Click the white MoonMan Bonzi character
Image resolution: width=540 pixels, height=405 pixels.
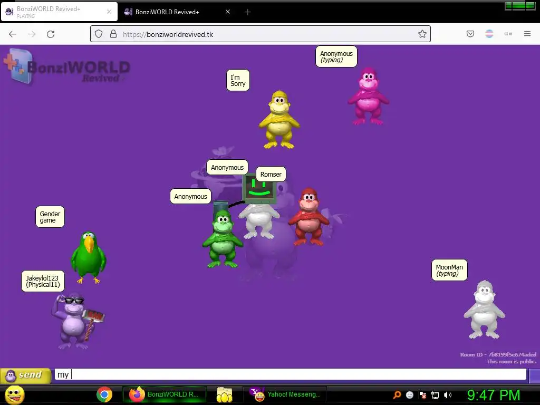click(484, 309)
